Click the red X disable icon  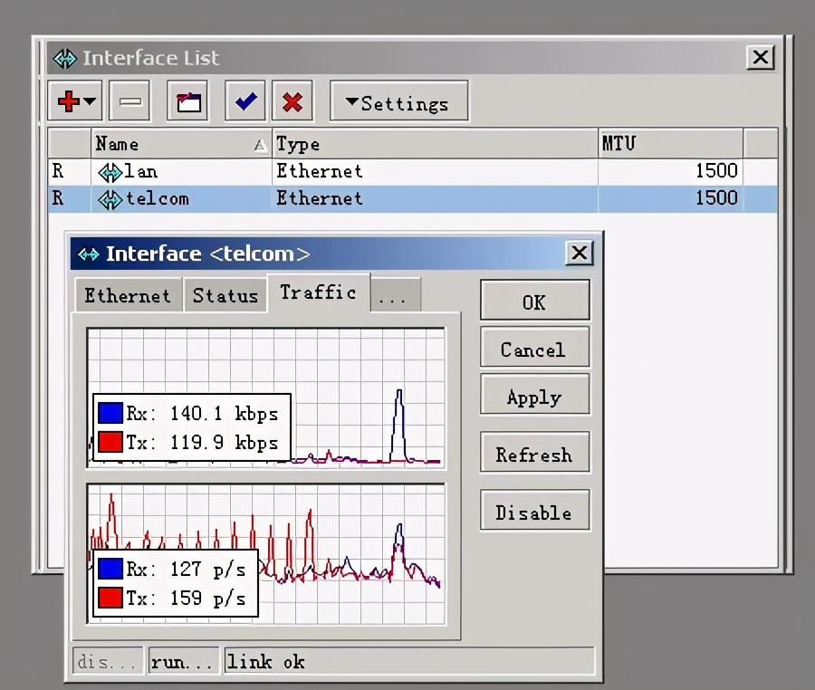(292, 101)
